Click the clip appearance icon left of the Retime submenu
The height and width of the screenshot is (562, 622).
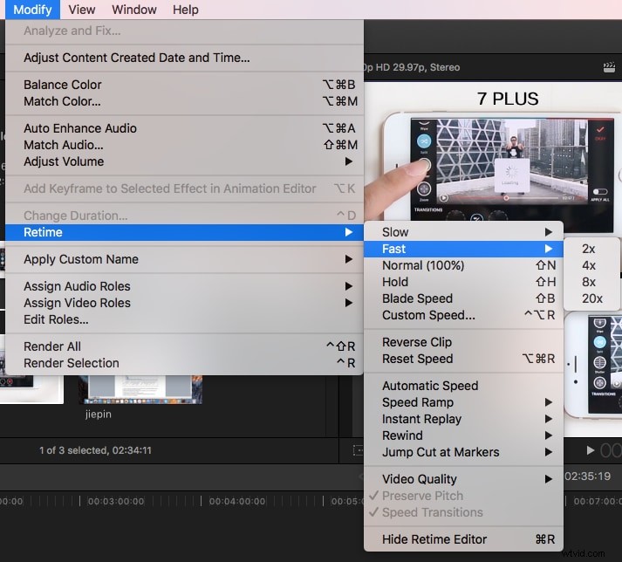(x=358, y=450)
